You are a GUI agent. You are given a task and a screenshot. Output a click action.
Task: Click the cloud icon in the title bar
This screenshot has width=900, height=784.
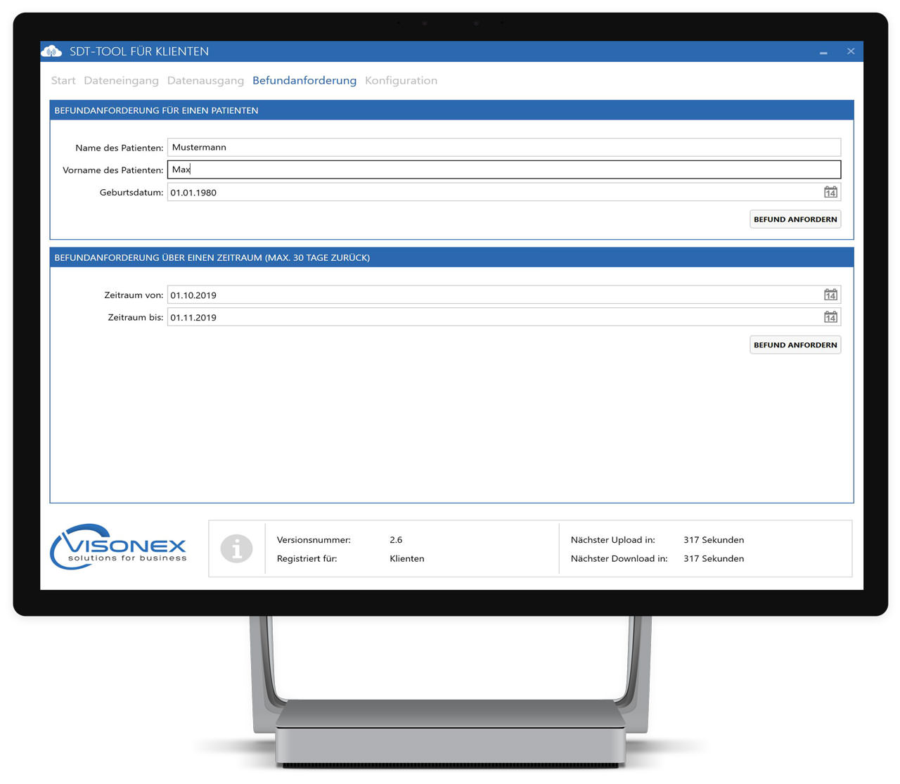(x=50, y=51)
